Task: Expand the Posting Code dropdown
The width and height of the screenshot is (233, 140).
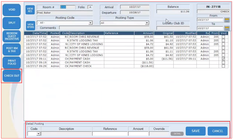Action: point(90,23)
